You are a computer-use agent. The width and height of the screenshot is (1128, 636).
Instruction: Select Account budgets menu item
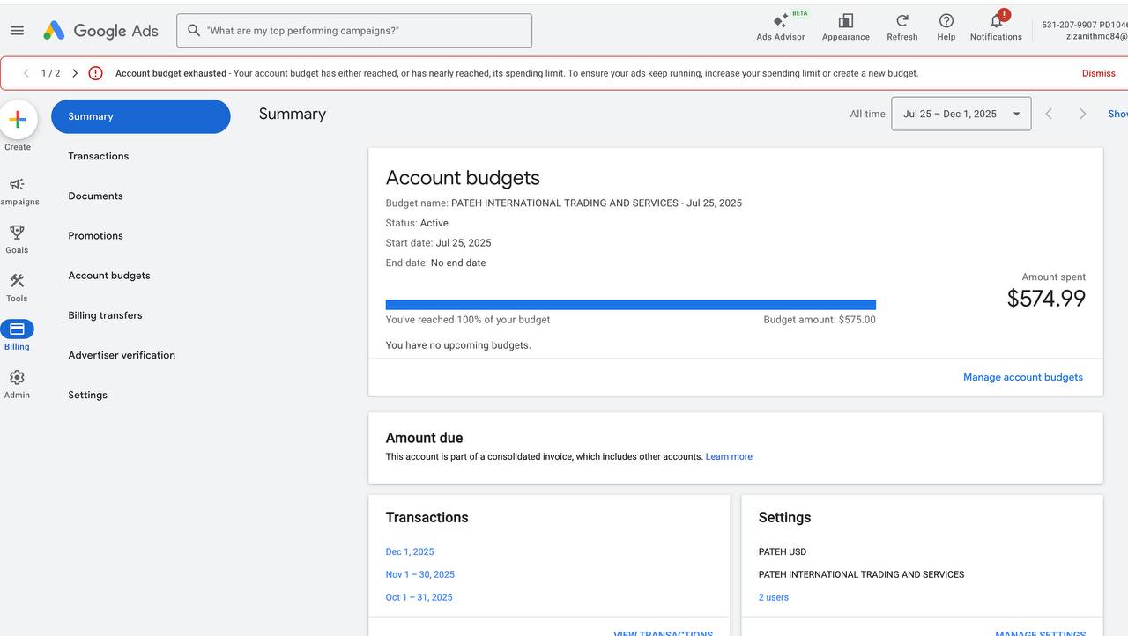coord(109,276)
